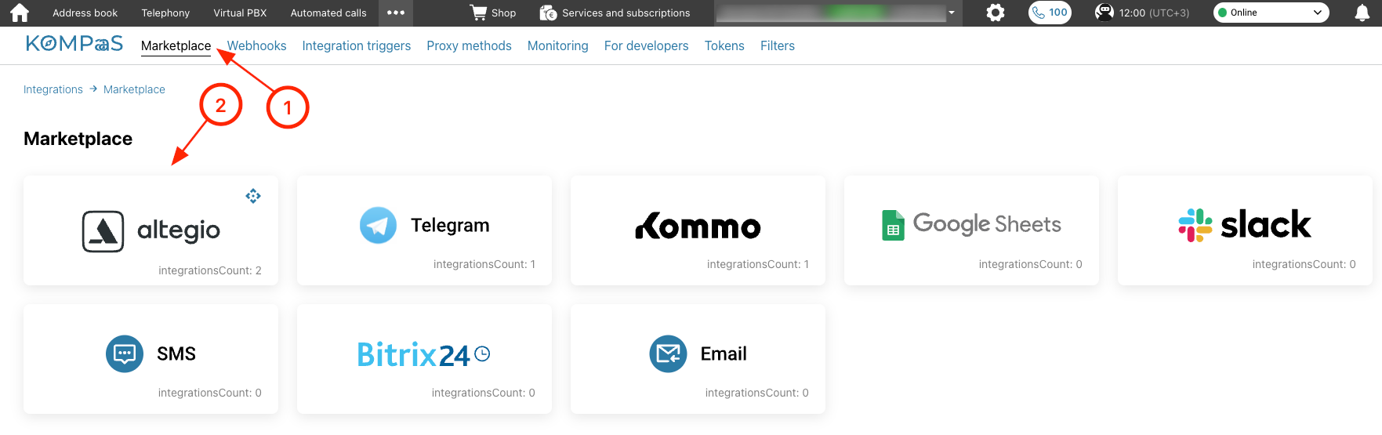Expand the blurred account dropdown arrow
1382x435 pixels.
[x=952, y=13]
